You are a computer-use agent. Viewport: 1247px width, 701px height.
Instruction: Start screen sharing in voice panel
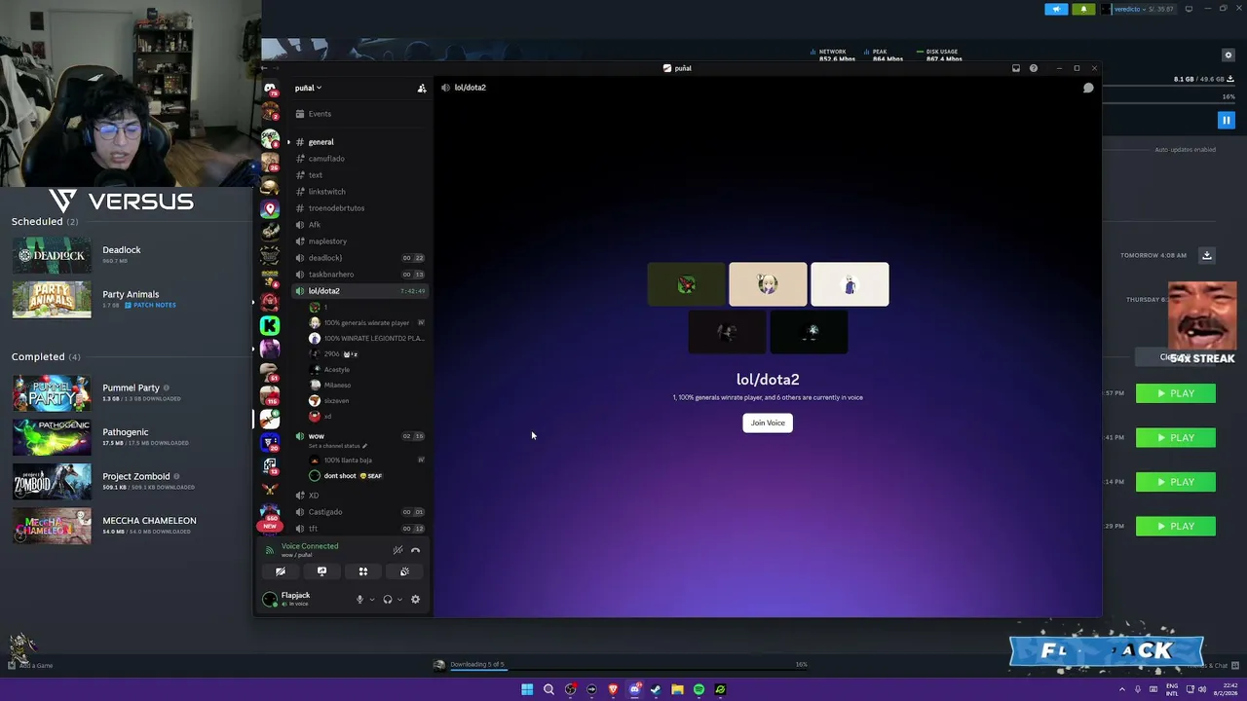[x=321, y=572]
